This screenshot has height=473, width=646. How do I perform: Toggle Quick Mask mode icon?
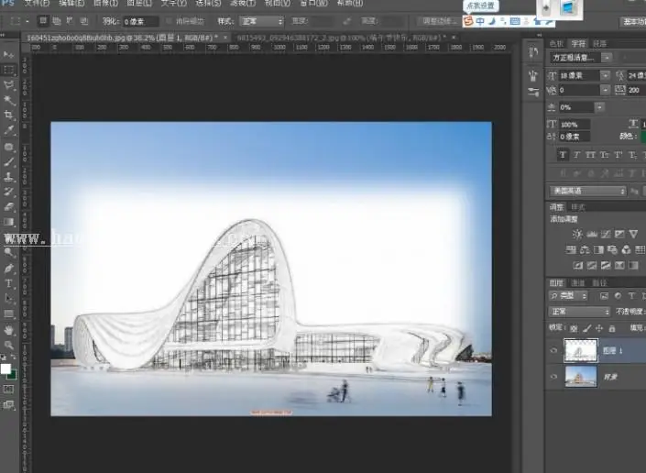(8, 390)
